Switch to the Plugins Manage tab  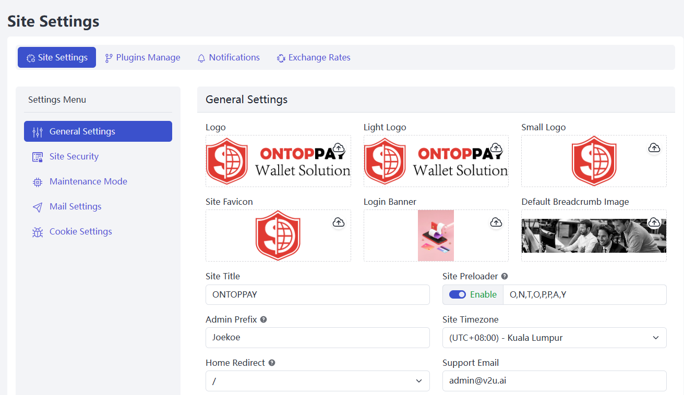point(142,57)
